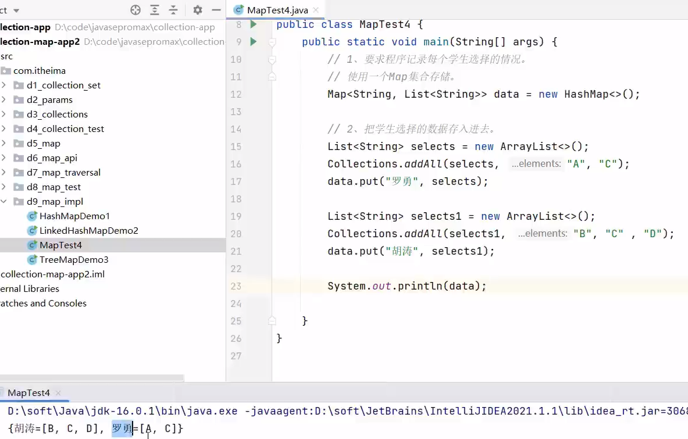Select collection-map-app2.iml file
This screenshot has width=688, height=439.
[x=53, y=274]
